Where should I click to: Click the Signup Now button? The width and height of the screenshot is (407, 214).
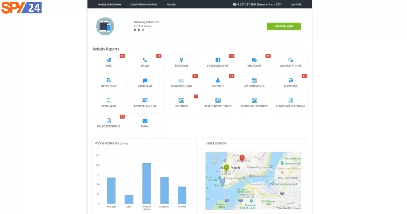coord(284,26)
